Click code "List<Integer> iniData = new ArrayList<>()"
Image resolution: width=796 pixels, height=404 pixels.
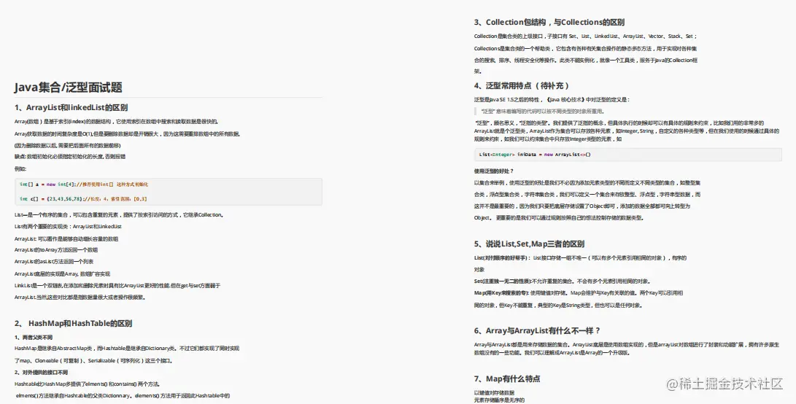[x=535, y=155]
